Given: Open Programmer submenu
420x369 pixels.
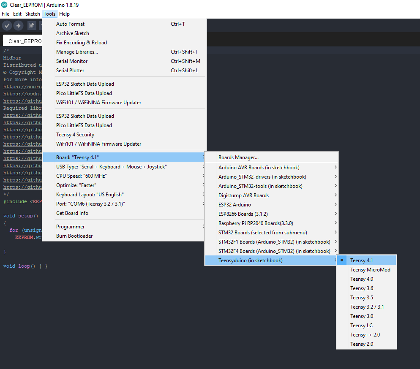Looking at the screenshot, I should pos(125,227).
